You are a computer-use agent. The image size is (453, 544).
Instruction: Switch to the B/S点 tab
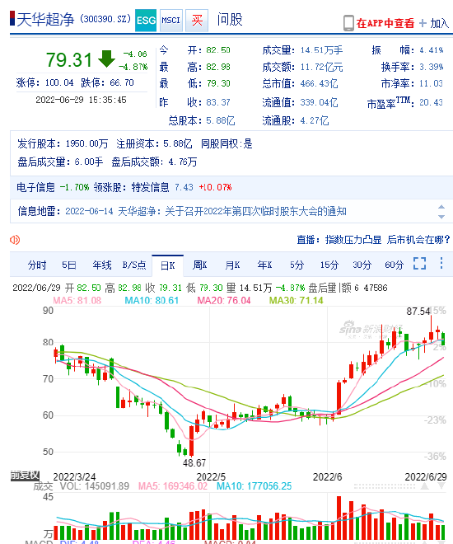coord(133,265)
